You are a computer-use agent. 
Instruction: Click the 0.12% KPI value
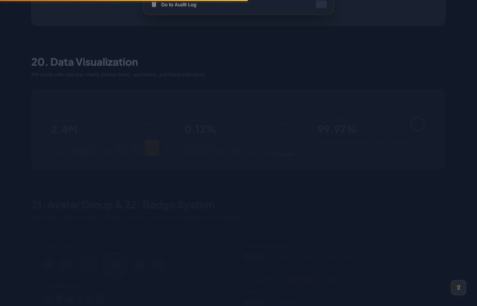pyautogui.click(x=200, y=129)
